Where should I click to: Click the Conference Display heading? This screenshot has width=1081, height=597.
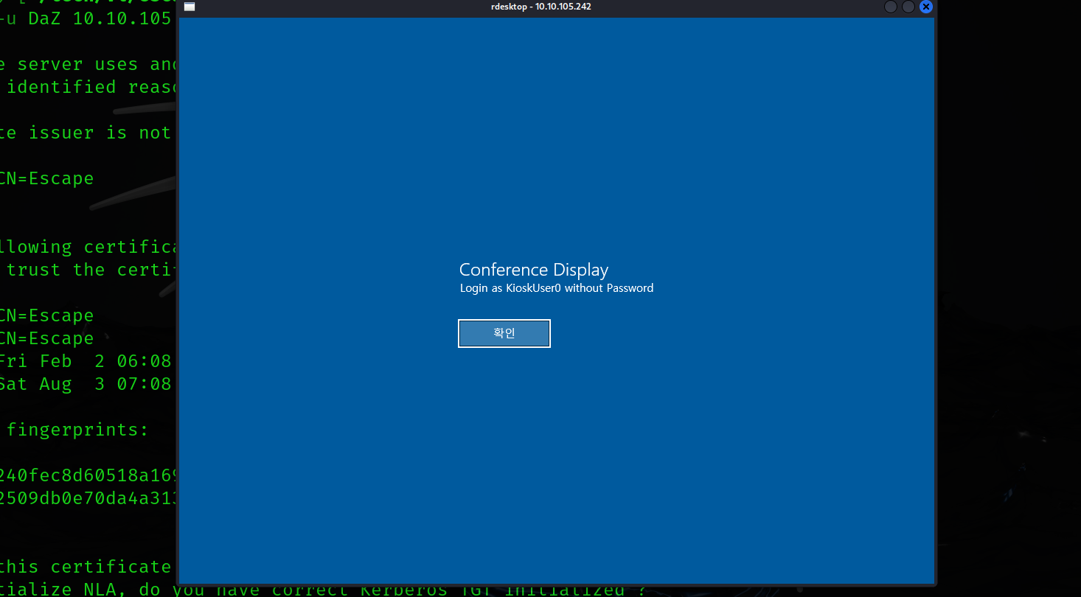coord(534,269)
